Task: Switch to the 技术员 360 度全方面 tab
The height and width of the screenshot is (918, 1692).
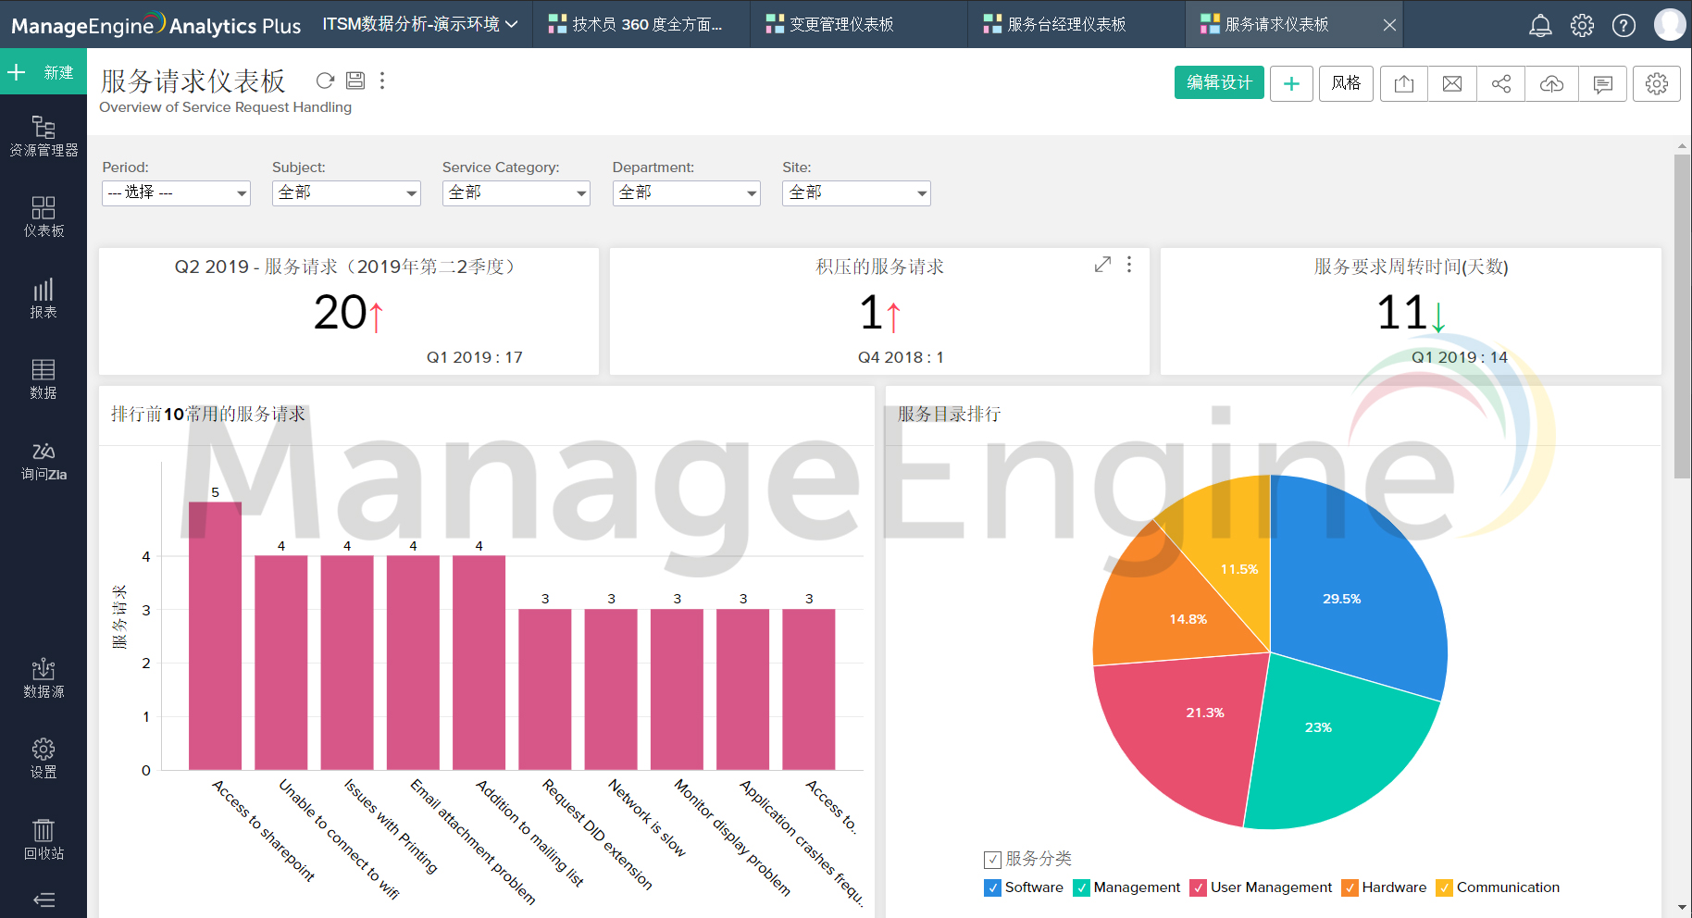Action: (x=642, y=24)
